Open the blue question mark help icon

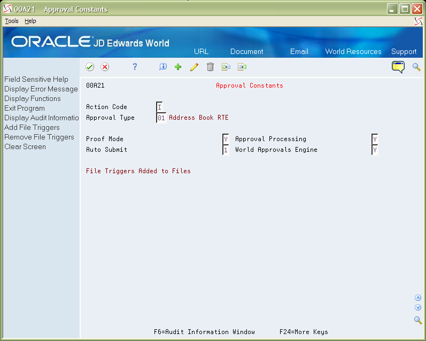[135, 67]
